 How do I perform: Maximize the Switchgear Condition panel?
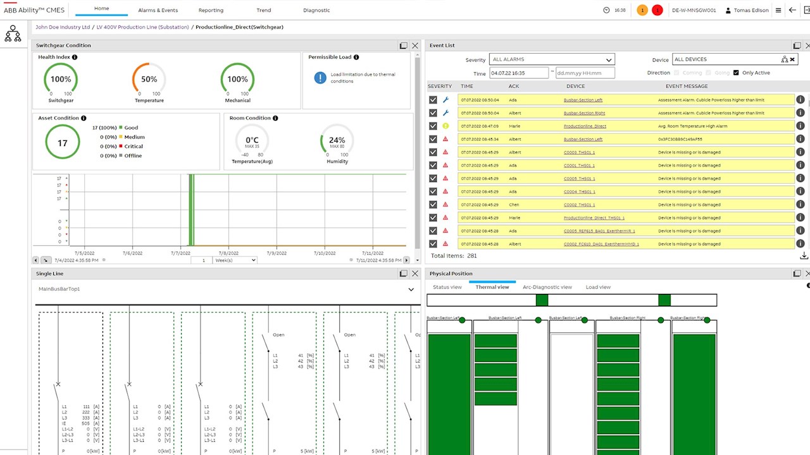403,45
